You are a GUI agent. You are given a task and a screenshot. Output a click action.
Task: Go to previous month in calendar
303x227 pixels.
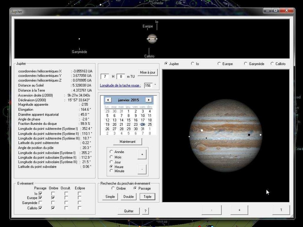[108, 100]
